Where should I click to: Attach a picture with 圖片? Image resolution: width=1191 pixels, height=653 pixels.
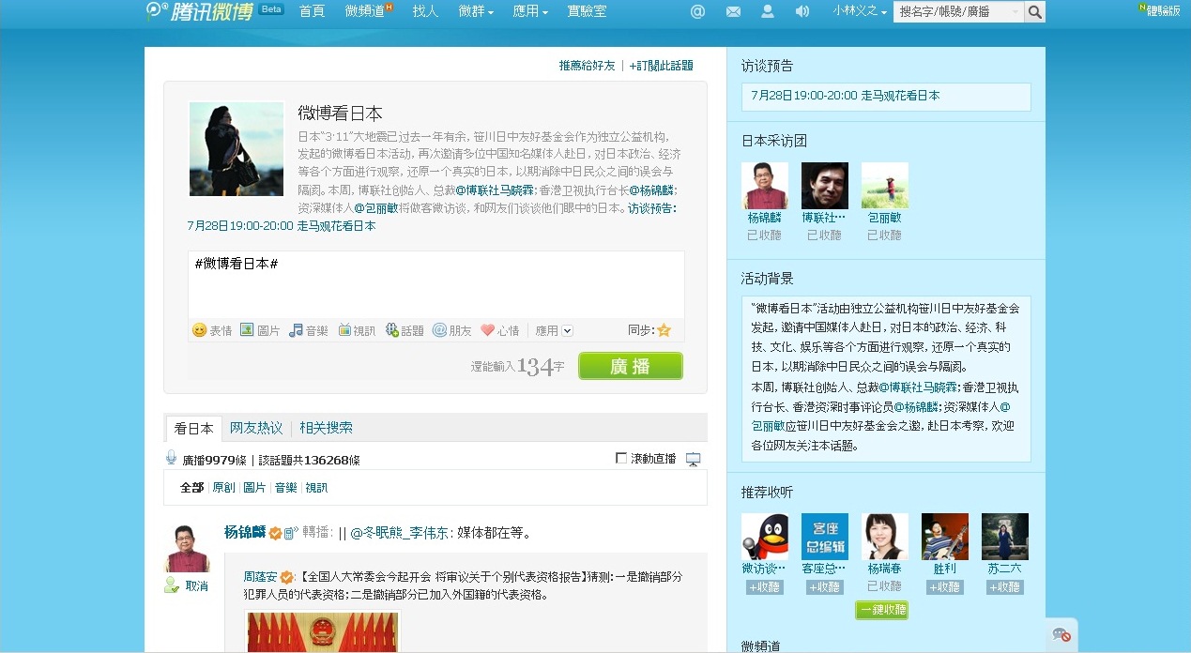[x=260, y=330]
